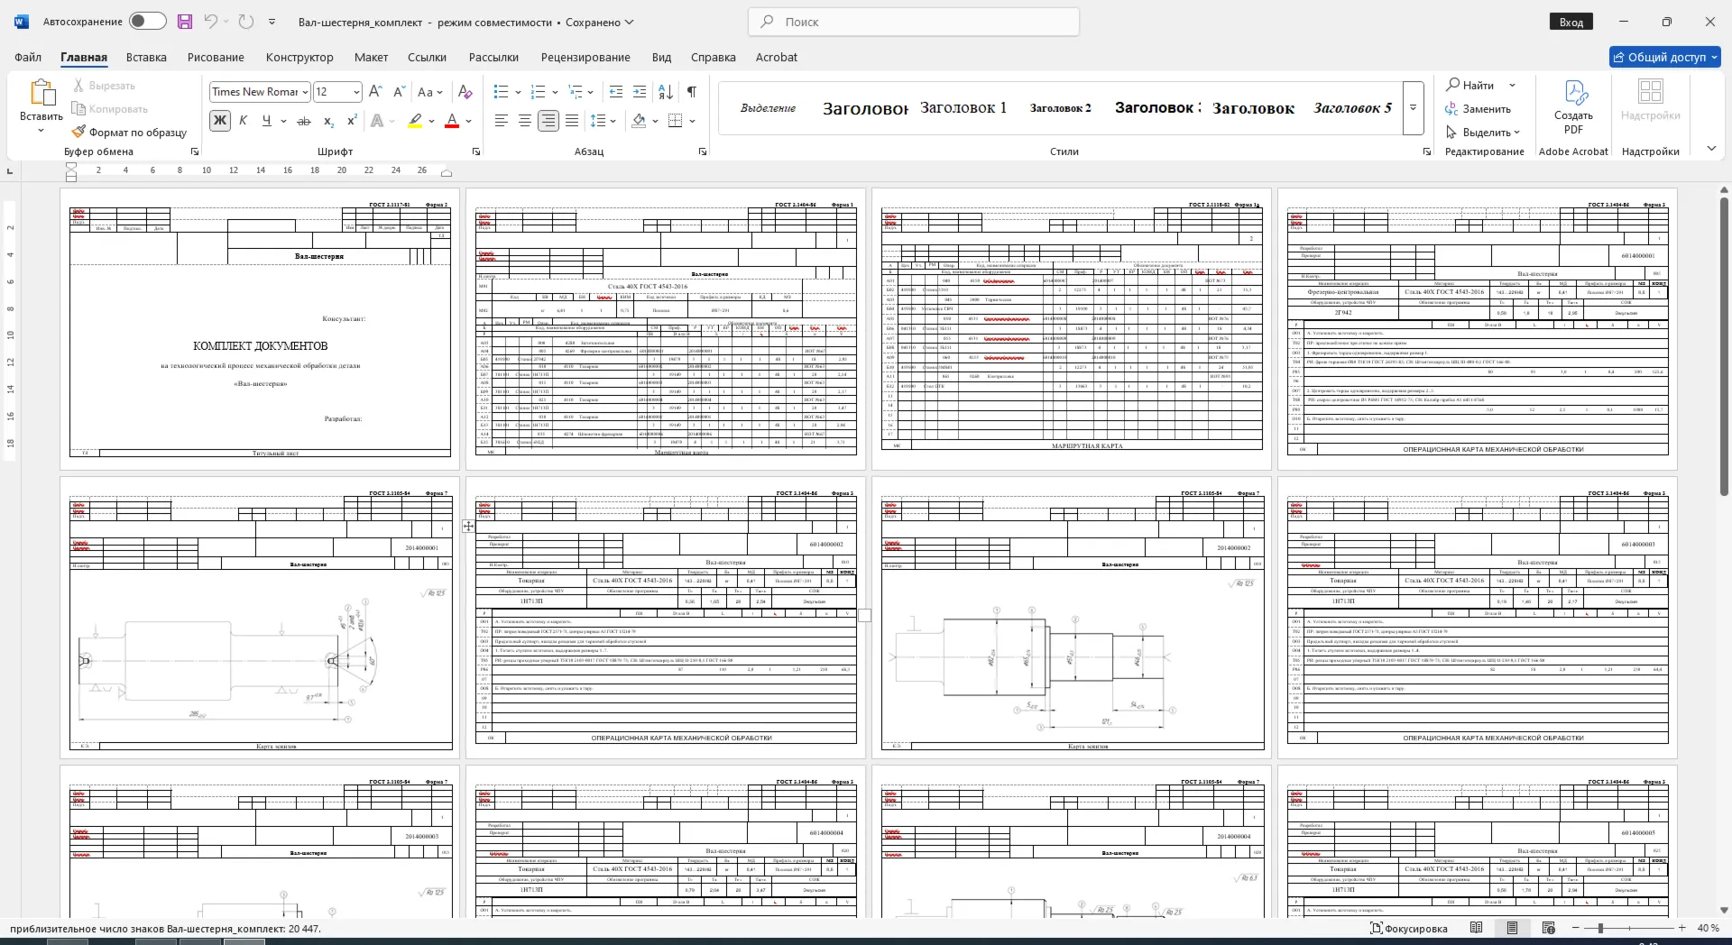Image resolution: width=1732 pixels, height=945 pixels.
Task: Open the Вставка ribbon tab
Action: pos(146,57)
